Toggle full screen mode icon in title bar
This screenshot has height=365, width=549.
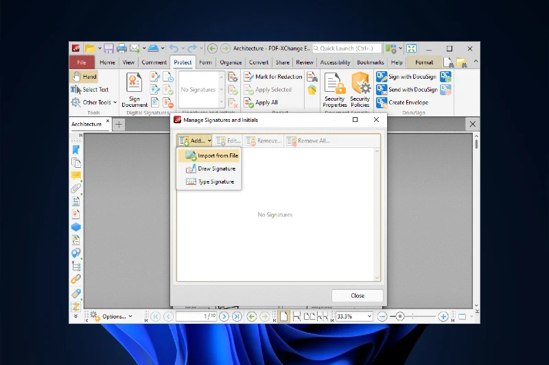click(x=411, y=49)
